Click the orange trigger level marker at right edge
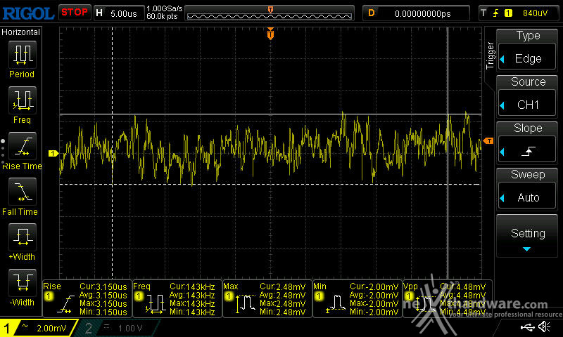 [488, 141]
